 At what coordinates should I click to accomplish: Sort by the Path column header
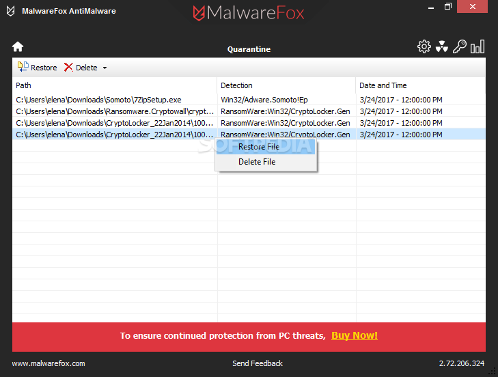(x=115, y=85)
